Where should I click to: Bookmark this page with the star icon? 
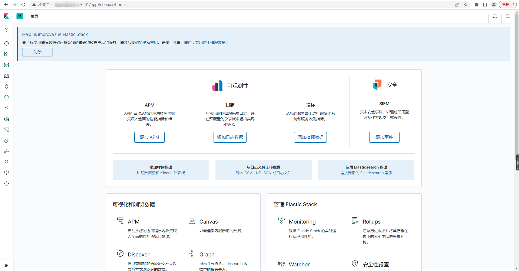[466, 5]
